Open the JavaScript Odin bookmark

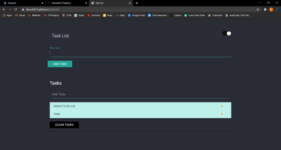[x=238, y=15]
